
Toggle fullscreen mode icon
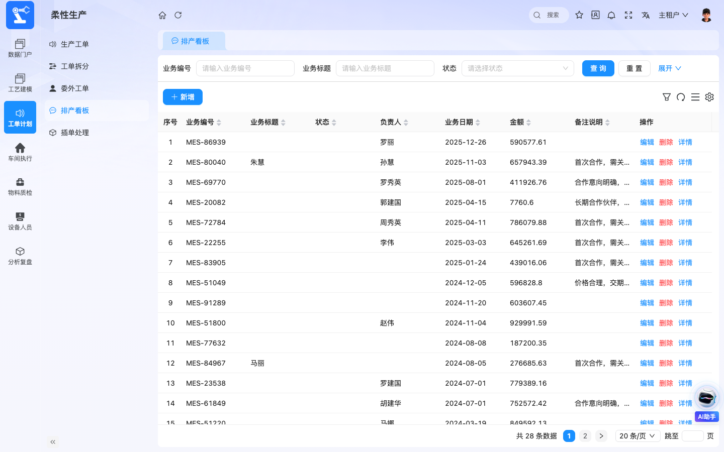(x=628, y=15)
